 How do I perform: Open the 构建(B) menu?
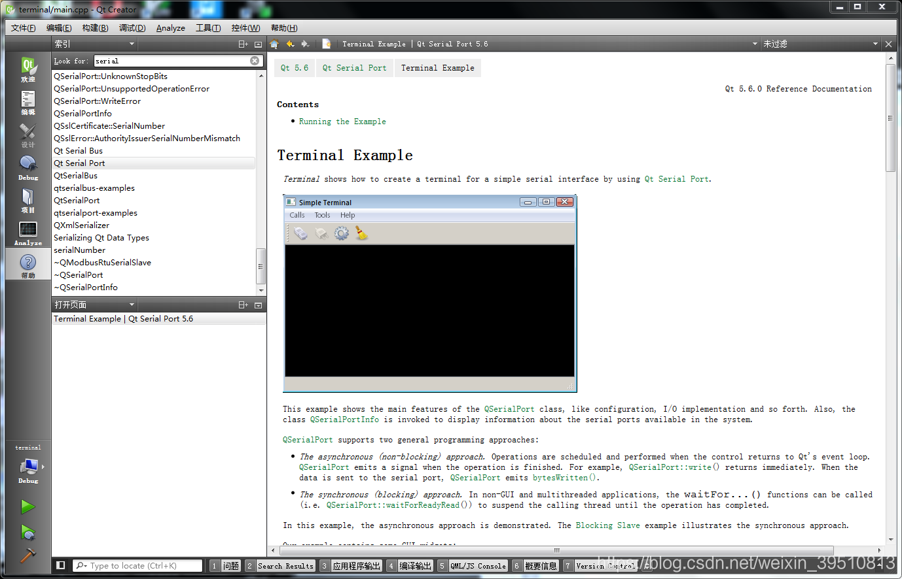pos(95,28)
